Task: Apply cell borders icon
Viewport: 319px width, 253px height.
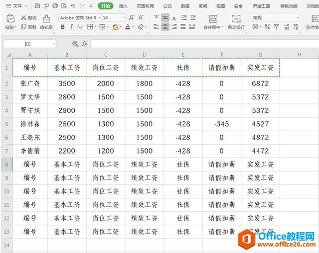Action: (90, 27)
